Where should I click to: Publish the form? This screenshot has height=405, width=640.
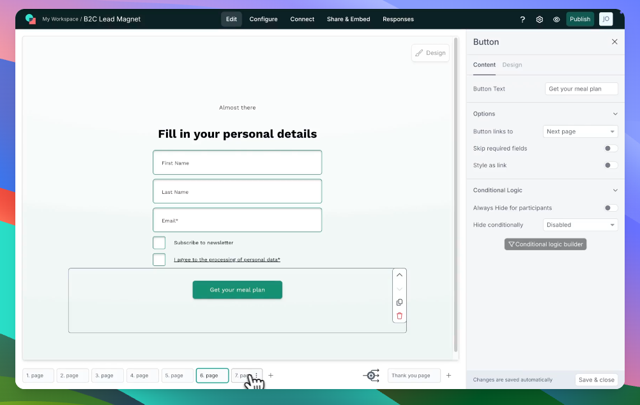[580, 19]
